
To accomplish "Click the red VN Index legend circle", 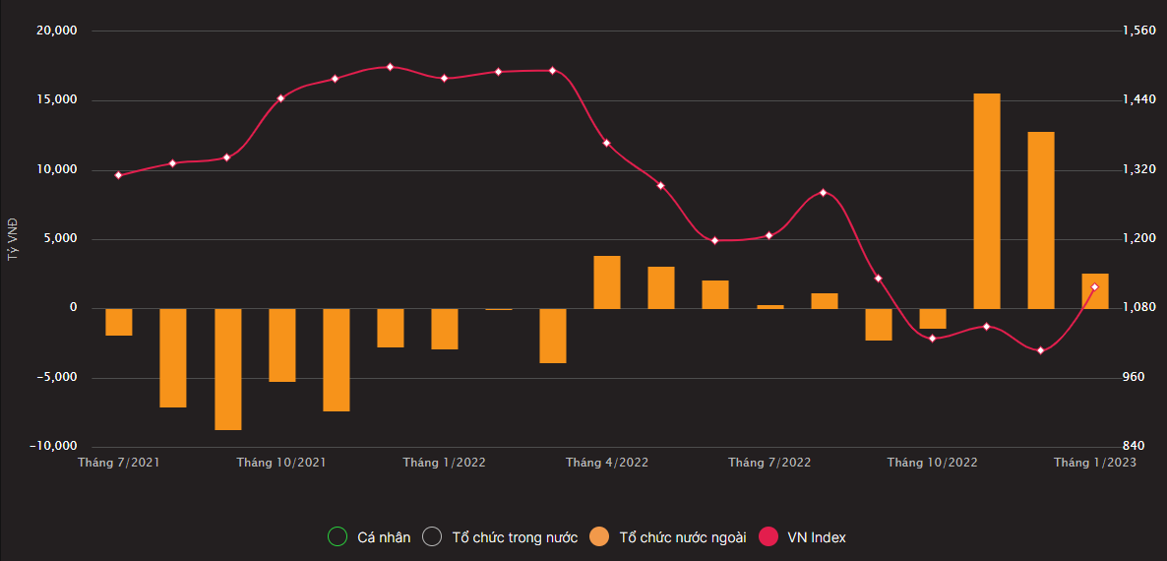I will [x=768, y=536].
